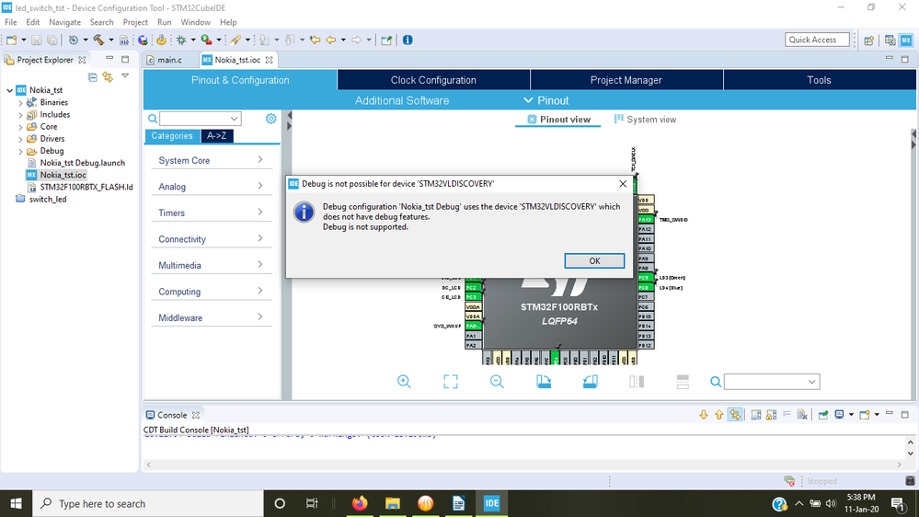Screen dimensions: 919x517
Task: Zoom out on the pinout chip view
Action: click(x=497, y=382)
